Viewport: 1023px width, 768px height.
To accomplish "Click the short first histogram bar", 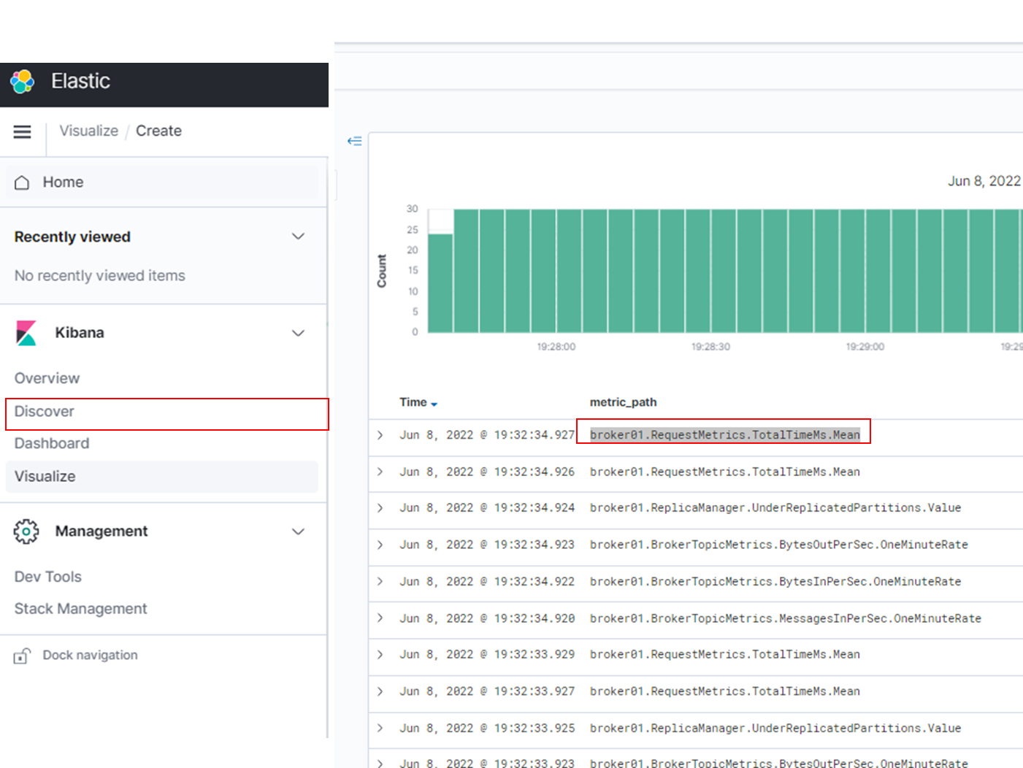I will click(440, 283).
